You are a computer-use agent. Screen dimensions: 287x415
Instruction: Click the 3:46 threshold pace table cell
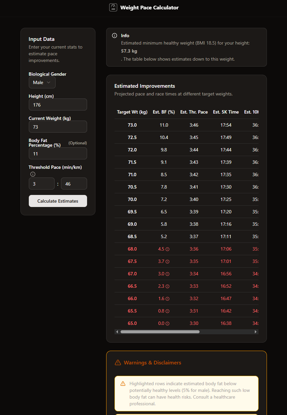pyautogui.click(x=194, y=125)
